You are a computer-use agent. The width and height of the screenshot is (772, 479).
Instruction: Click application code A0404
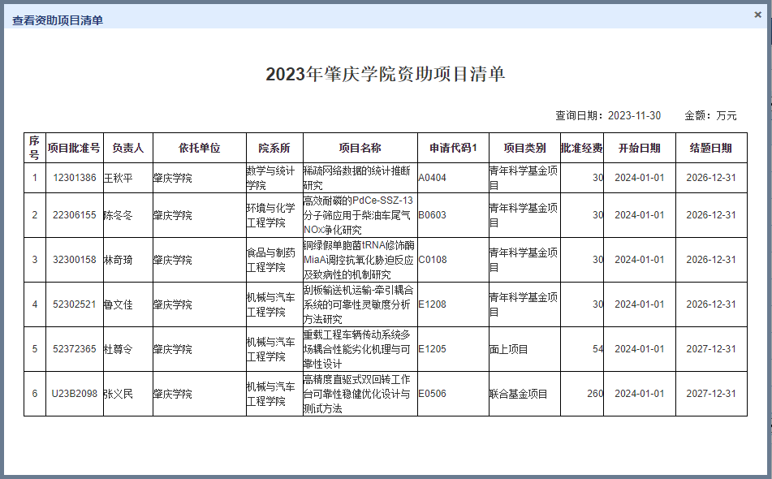click(x=433, y=178)
